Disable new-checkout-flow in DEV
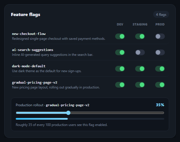The image size is (180, 142). pyautogui.click(x=120, y=36)
